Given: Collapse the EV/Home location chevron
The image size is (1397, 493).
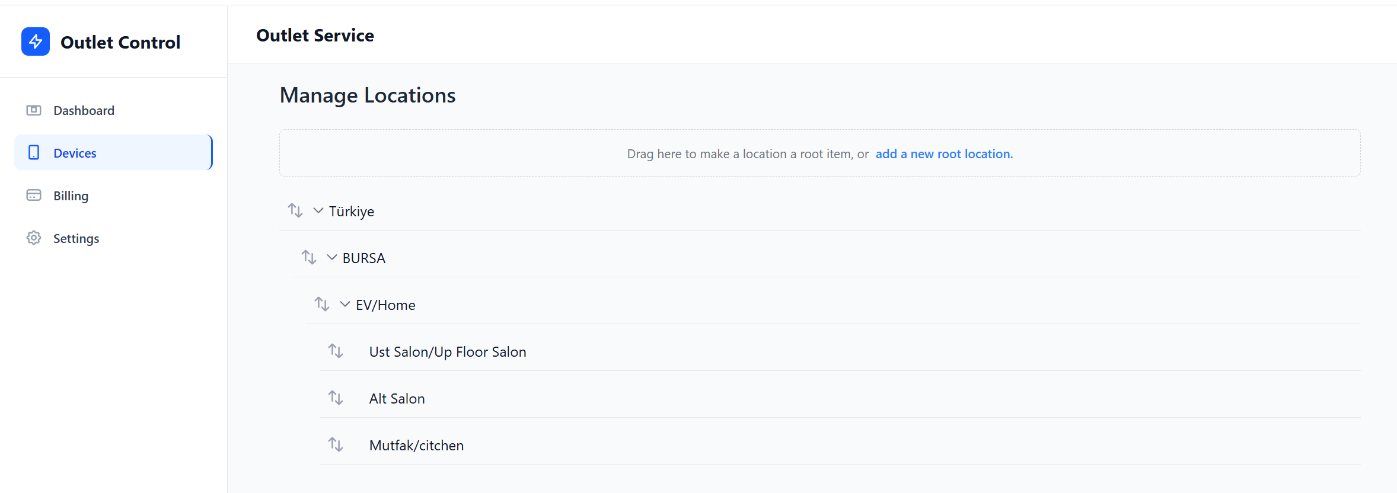Looking at the screenshot, I should 345,304.
